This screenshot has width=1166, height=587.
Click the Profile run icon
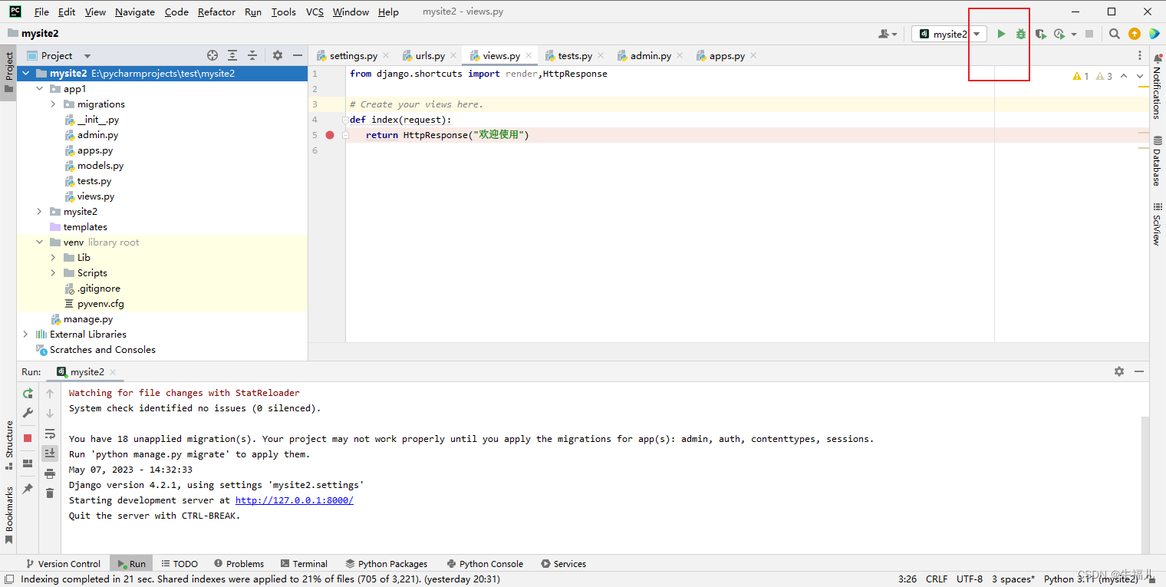point(1059,34)
